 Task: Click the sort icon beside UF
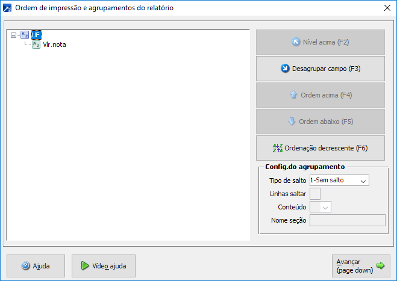click(25, 35)
